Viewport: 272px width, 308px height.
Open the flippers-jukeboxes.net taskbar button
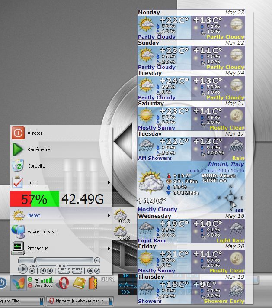[x=80, y=301]
